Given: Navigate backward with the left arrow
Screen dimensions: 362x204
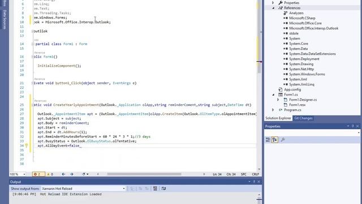Looking at the screenshot, I should coord(63,174).
